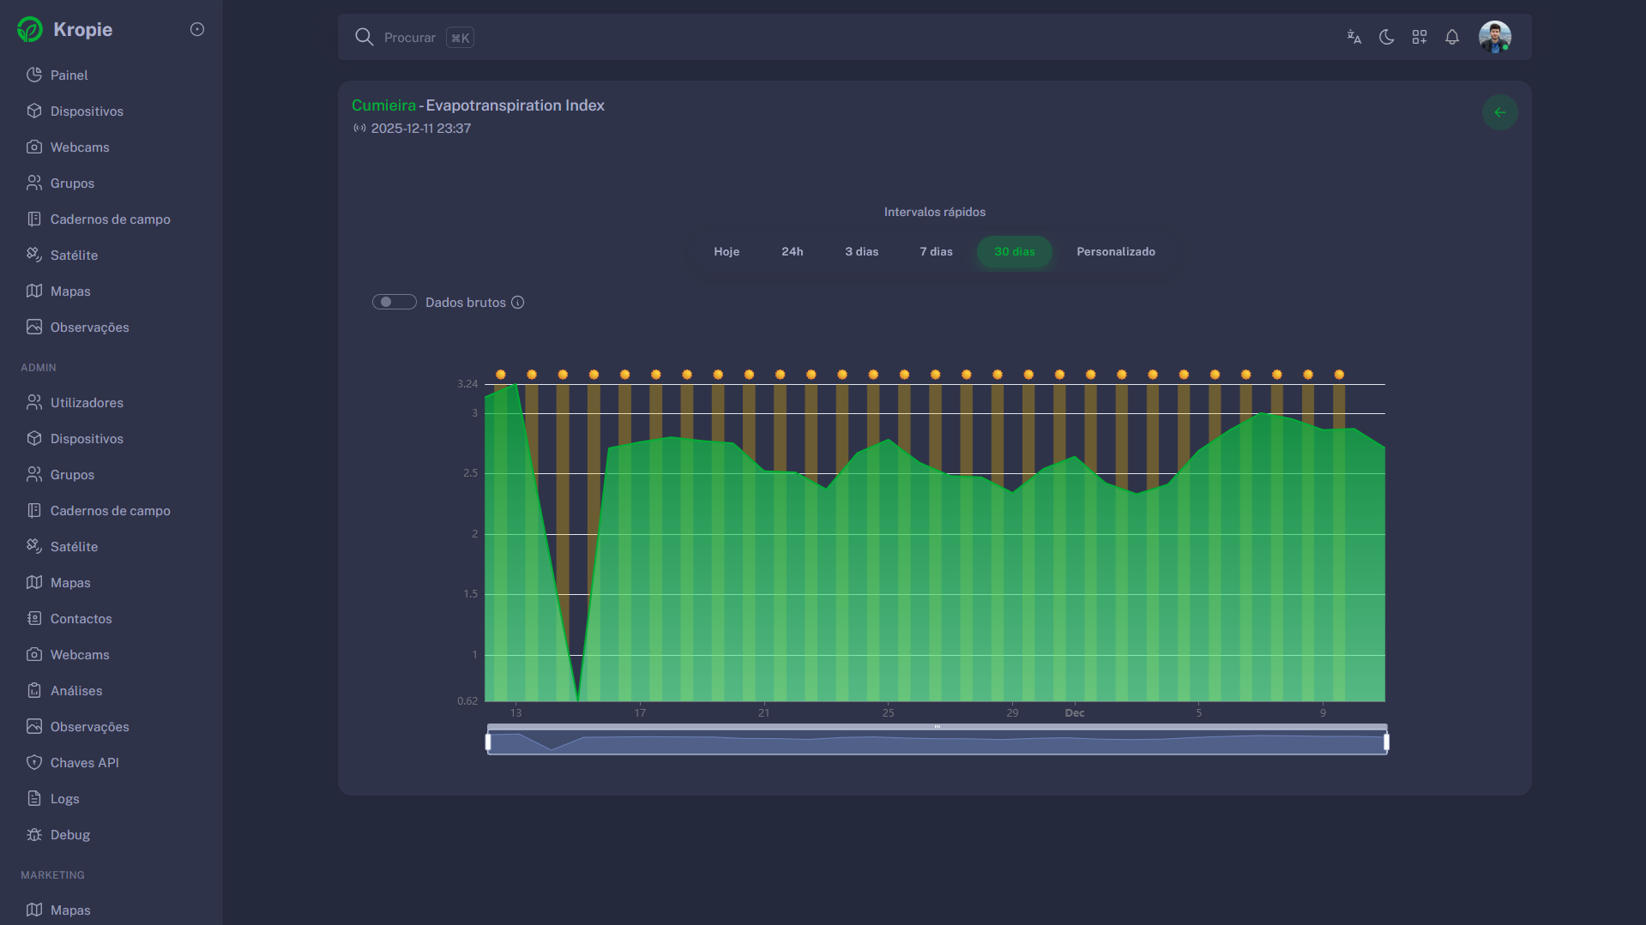Select the 7 dias interval

click(936, 252)
